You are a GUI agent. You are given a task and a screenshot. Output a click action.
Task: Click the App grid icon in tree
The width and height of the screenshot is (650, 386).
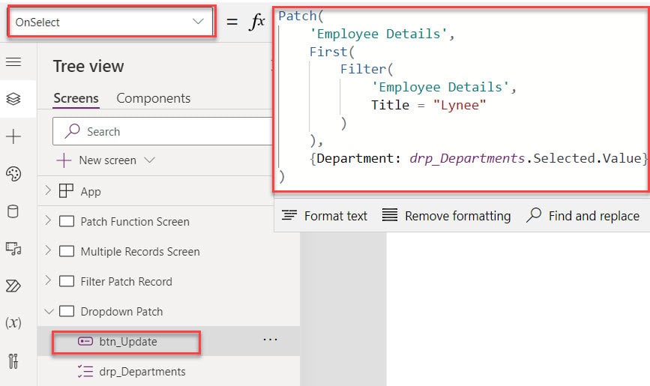pos(66,191)
